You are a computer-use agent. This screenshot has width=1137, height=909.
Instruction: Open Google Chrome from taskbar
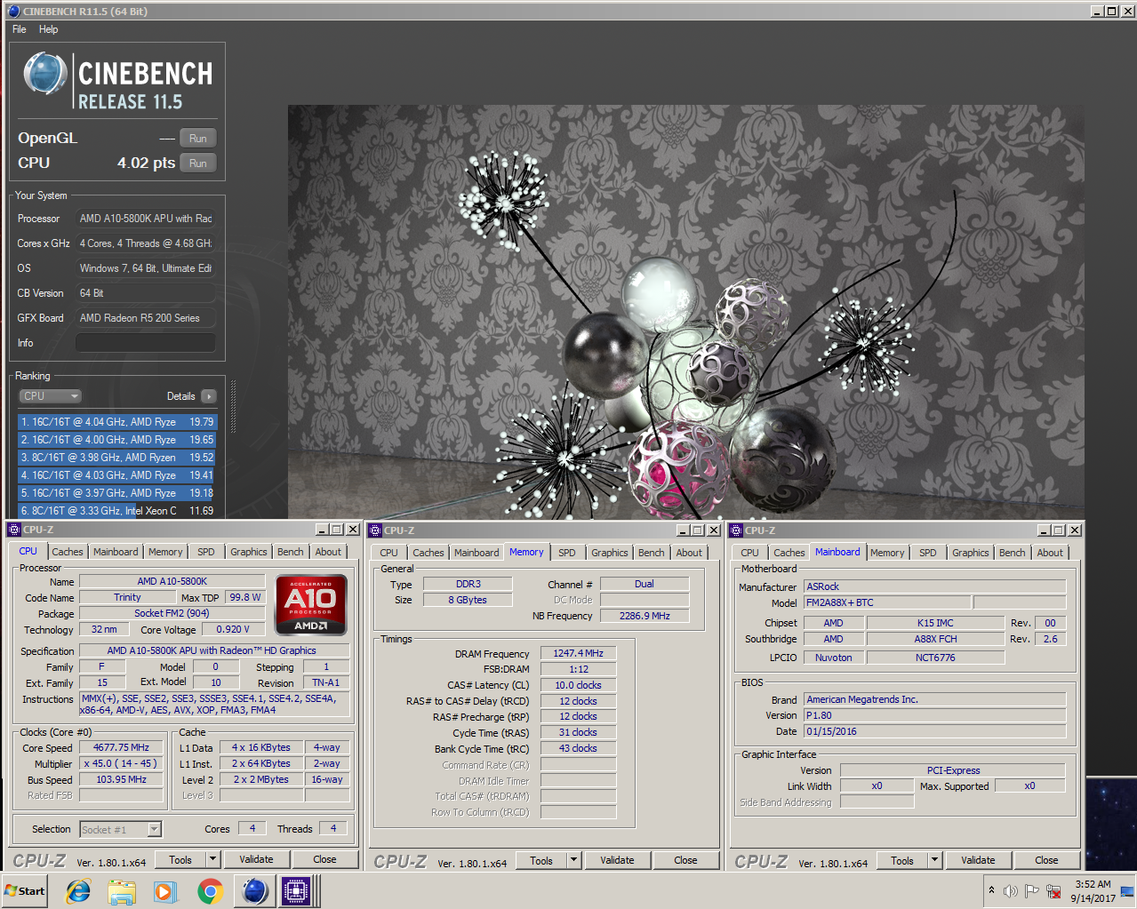[210, 890]
